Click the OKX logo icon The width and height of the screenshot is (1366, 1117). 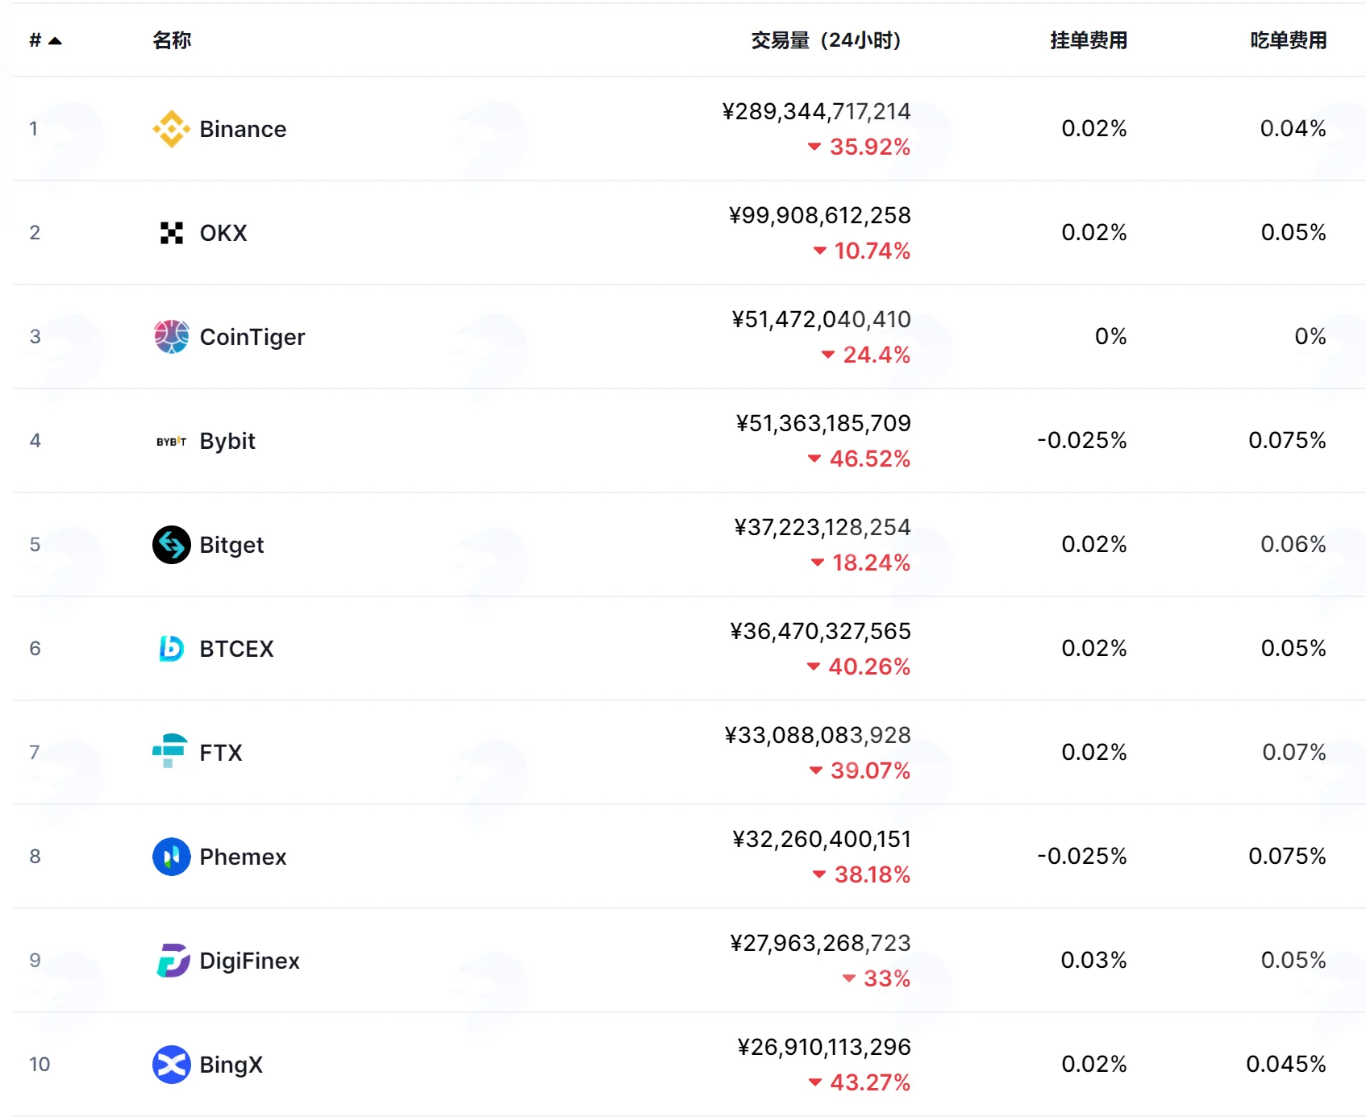[x=171, y=233]
